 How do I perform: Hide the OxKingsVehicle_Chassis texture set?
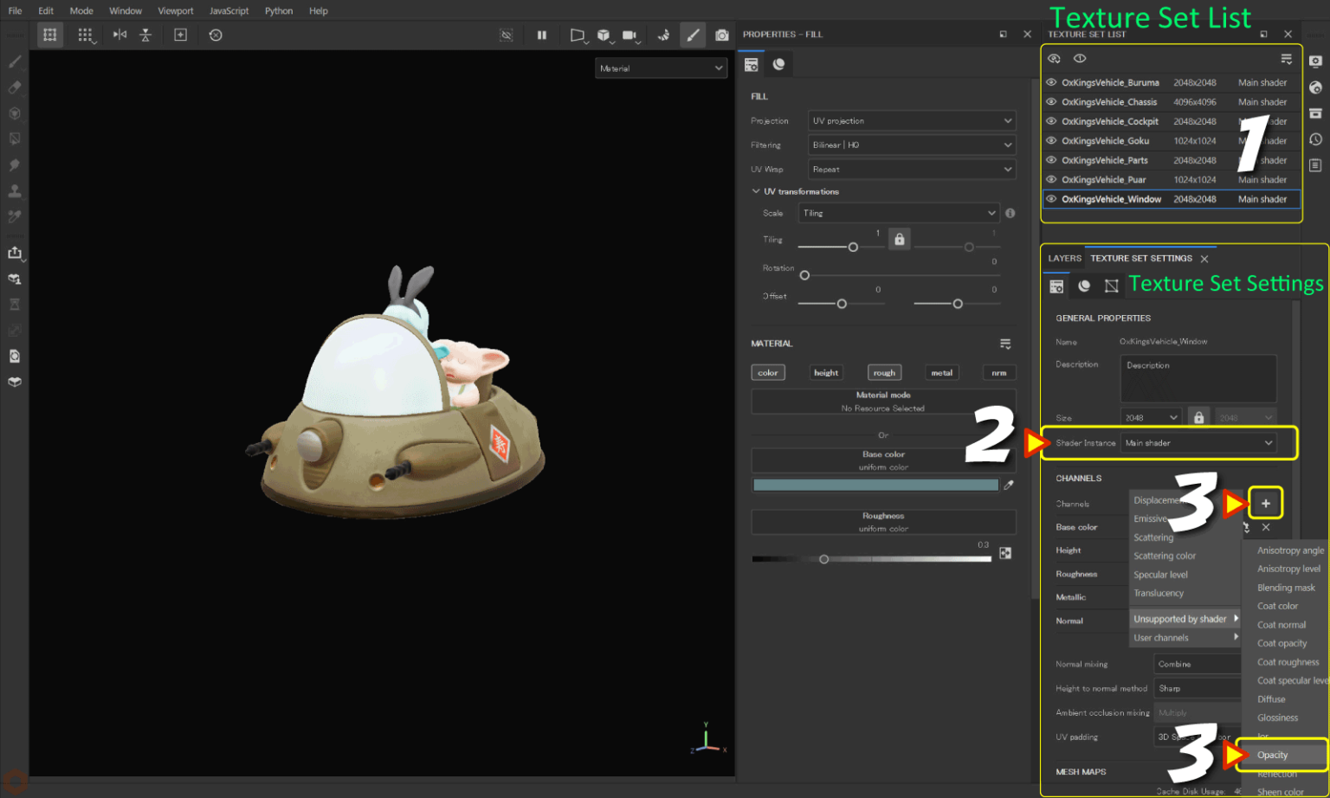(1050, 101)
